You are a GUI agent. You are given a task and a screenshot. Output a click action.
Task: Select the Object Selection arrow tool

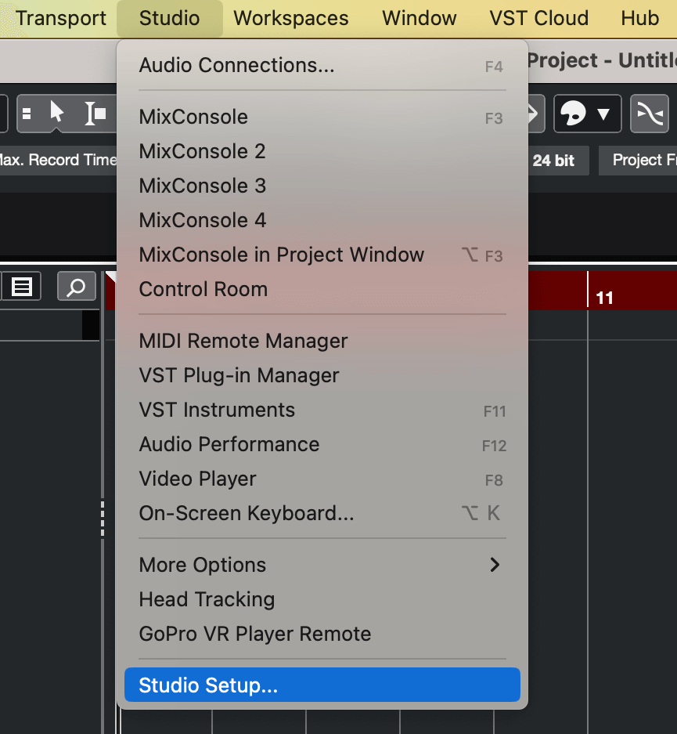56,114
